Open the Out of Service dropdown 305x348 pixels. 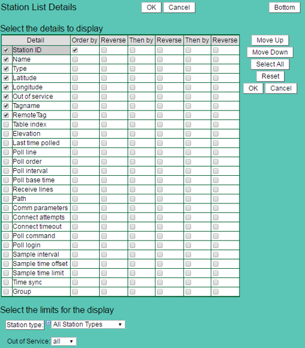tap(64, 341)
